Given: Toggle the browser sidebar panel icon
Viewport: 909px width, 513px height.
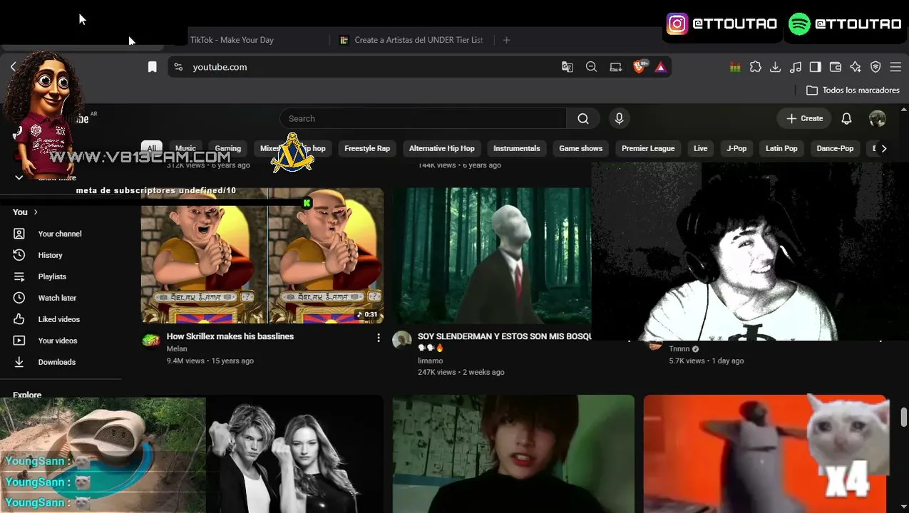Looking at the screenshot, I should pos(816,67).
